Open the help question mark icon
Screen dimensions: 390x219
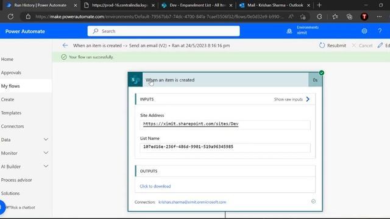[x=380, y=31]
